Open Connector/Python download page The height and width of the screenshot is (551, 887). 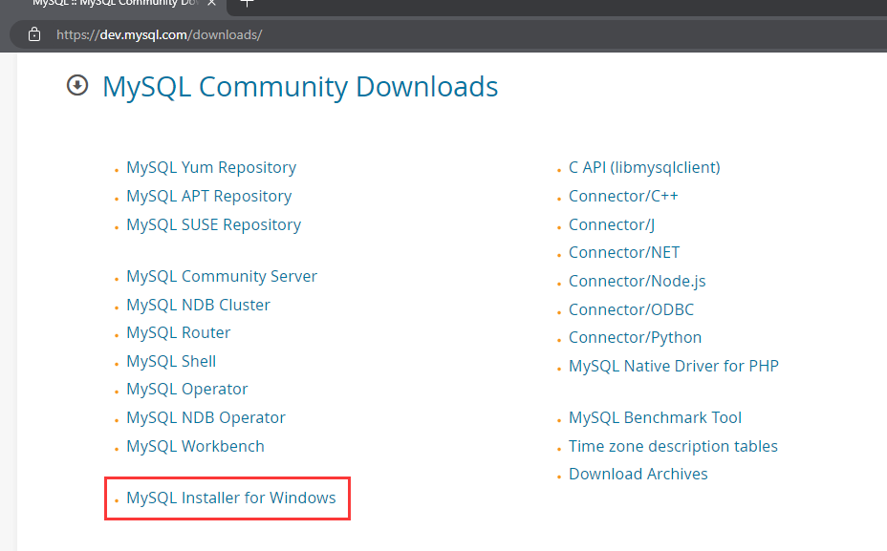click(x=635, y=337)
